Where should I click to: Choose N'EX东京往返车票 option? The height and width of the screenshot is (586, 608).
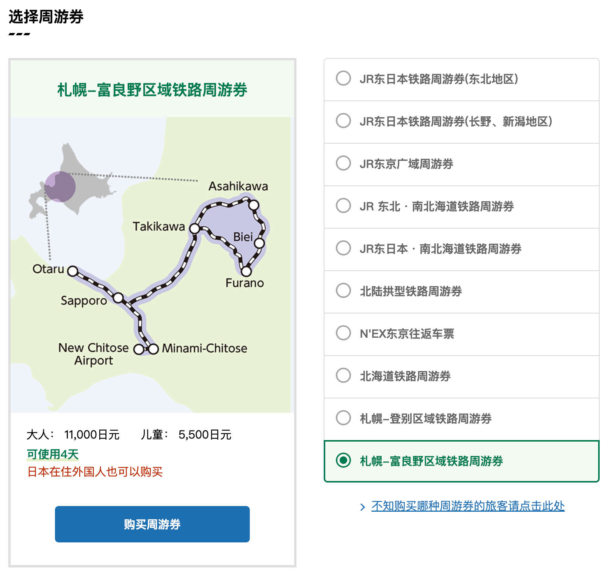pyautogui.click(x=343, y=333)
